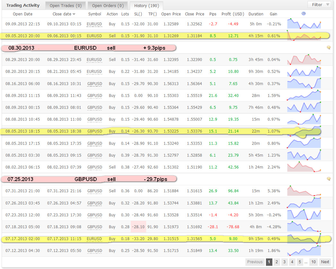This screenshot has height=269, width=336.
Task: Click GBPUSD symbol in 07.31.2013 row
Action: pyautogui.click(x=95, y=191)
